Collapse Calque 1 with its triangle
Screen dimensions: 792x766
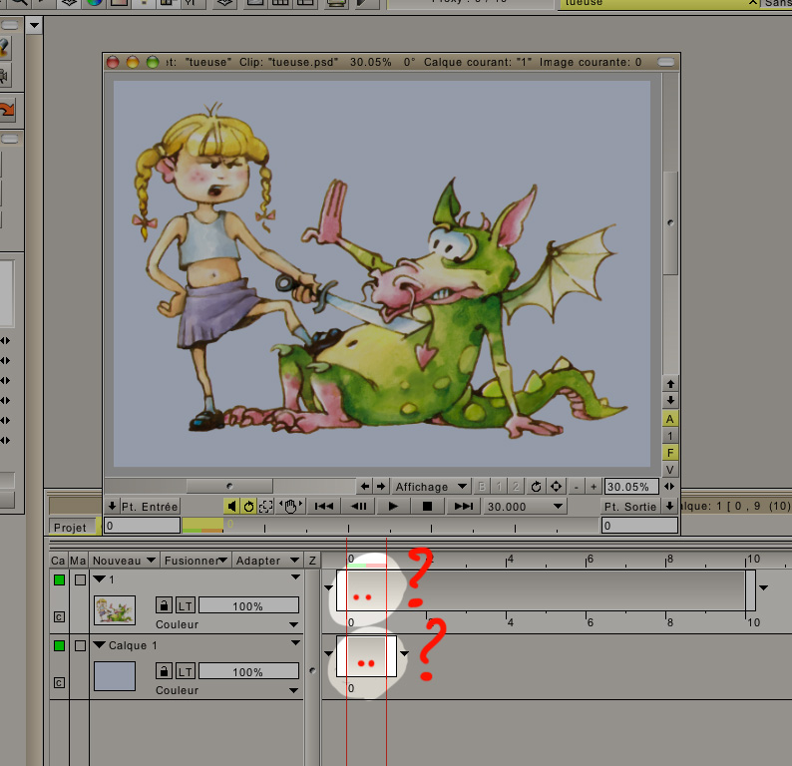click(x=100, y=644)
